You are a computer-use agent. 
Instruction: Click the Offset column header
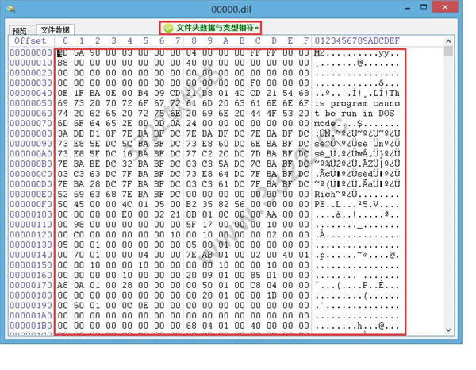30,41
